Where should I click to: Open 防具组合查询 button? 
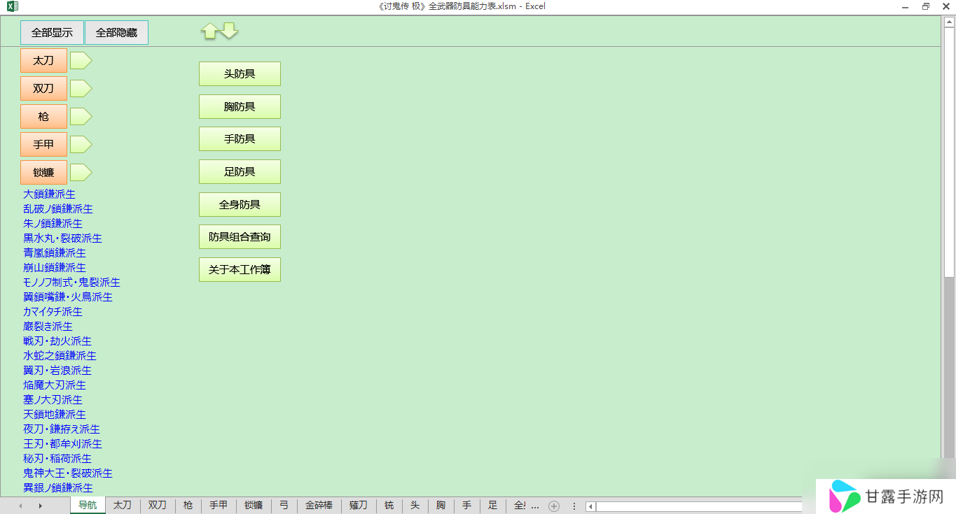click(240, 236)
